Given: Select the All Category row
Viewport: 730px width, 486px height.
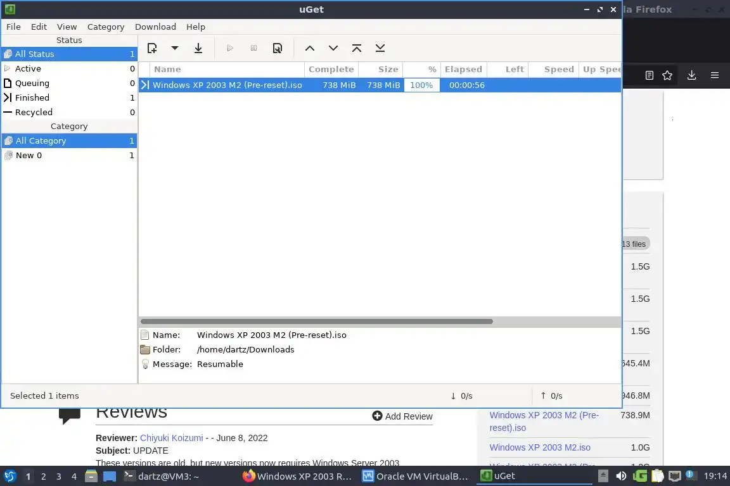Looking at the screenshot, I should (69, 140).
